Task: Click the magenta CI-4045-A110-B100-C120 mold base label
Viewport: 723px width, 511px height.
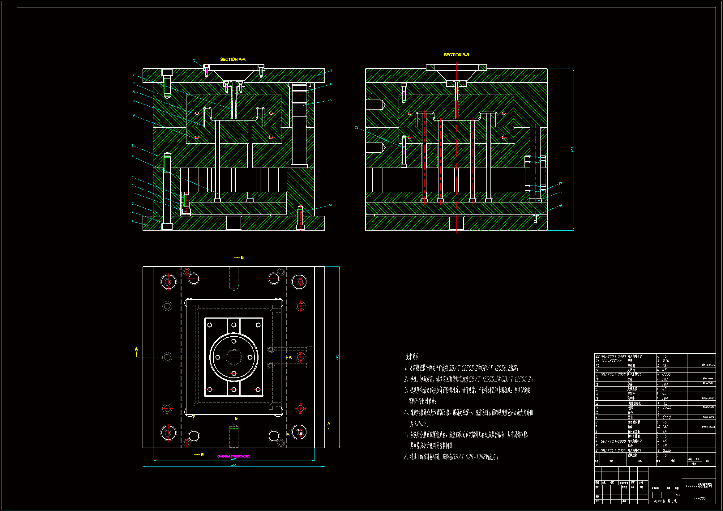Action: coord(234,456)
